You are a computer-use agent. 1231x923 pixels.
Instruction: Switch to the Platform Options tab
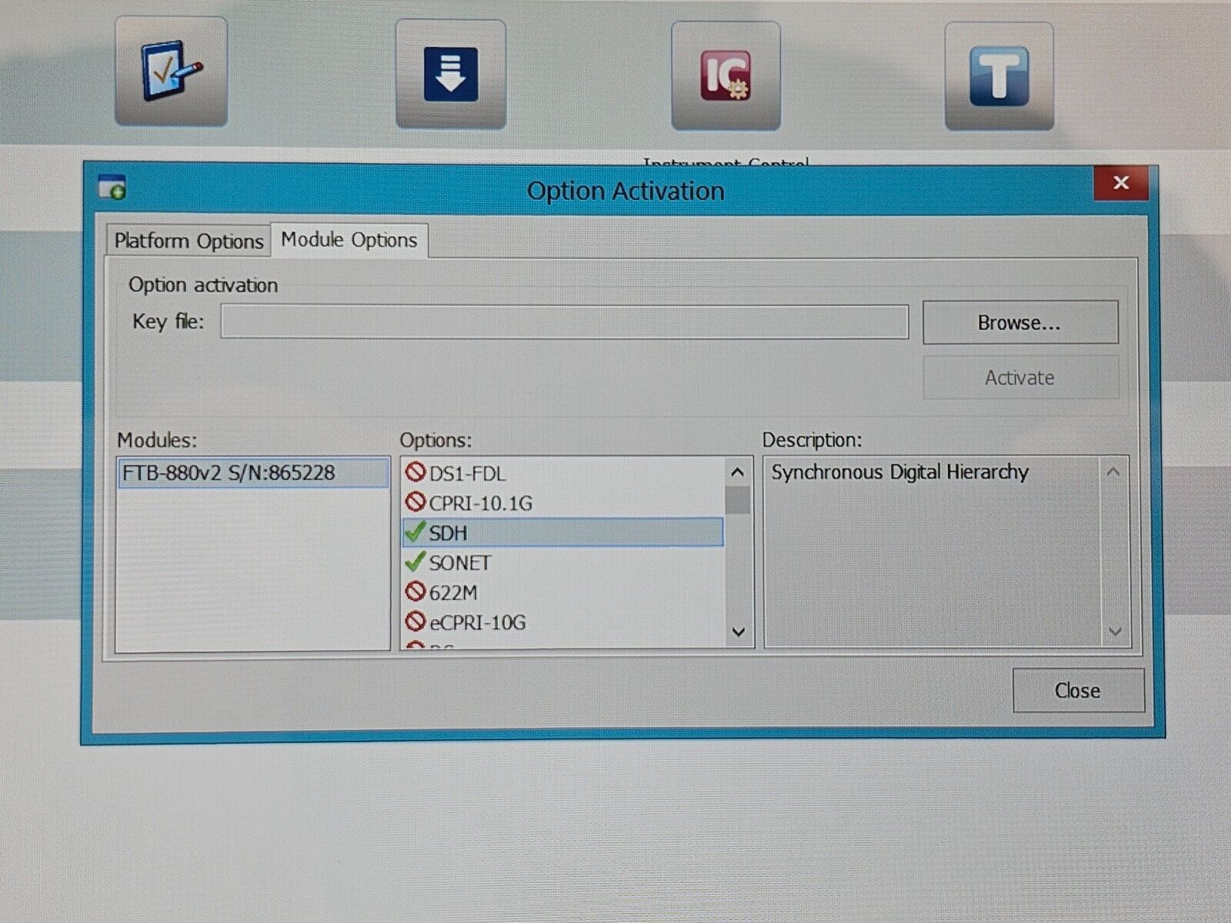click(188, 241)
